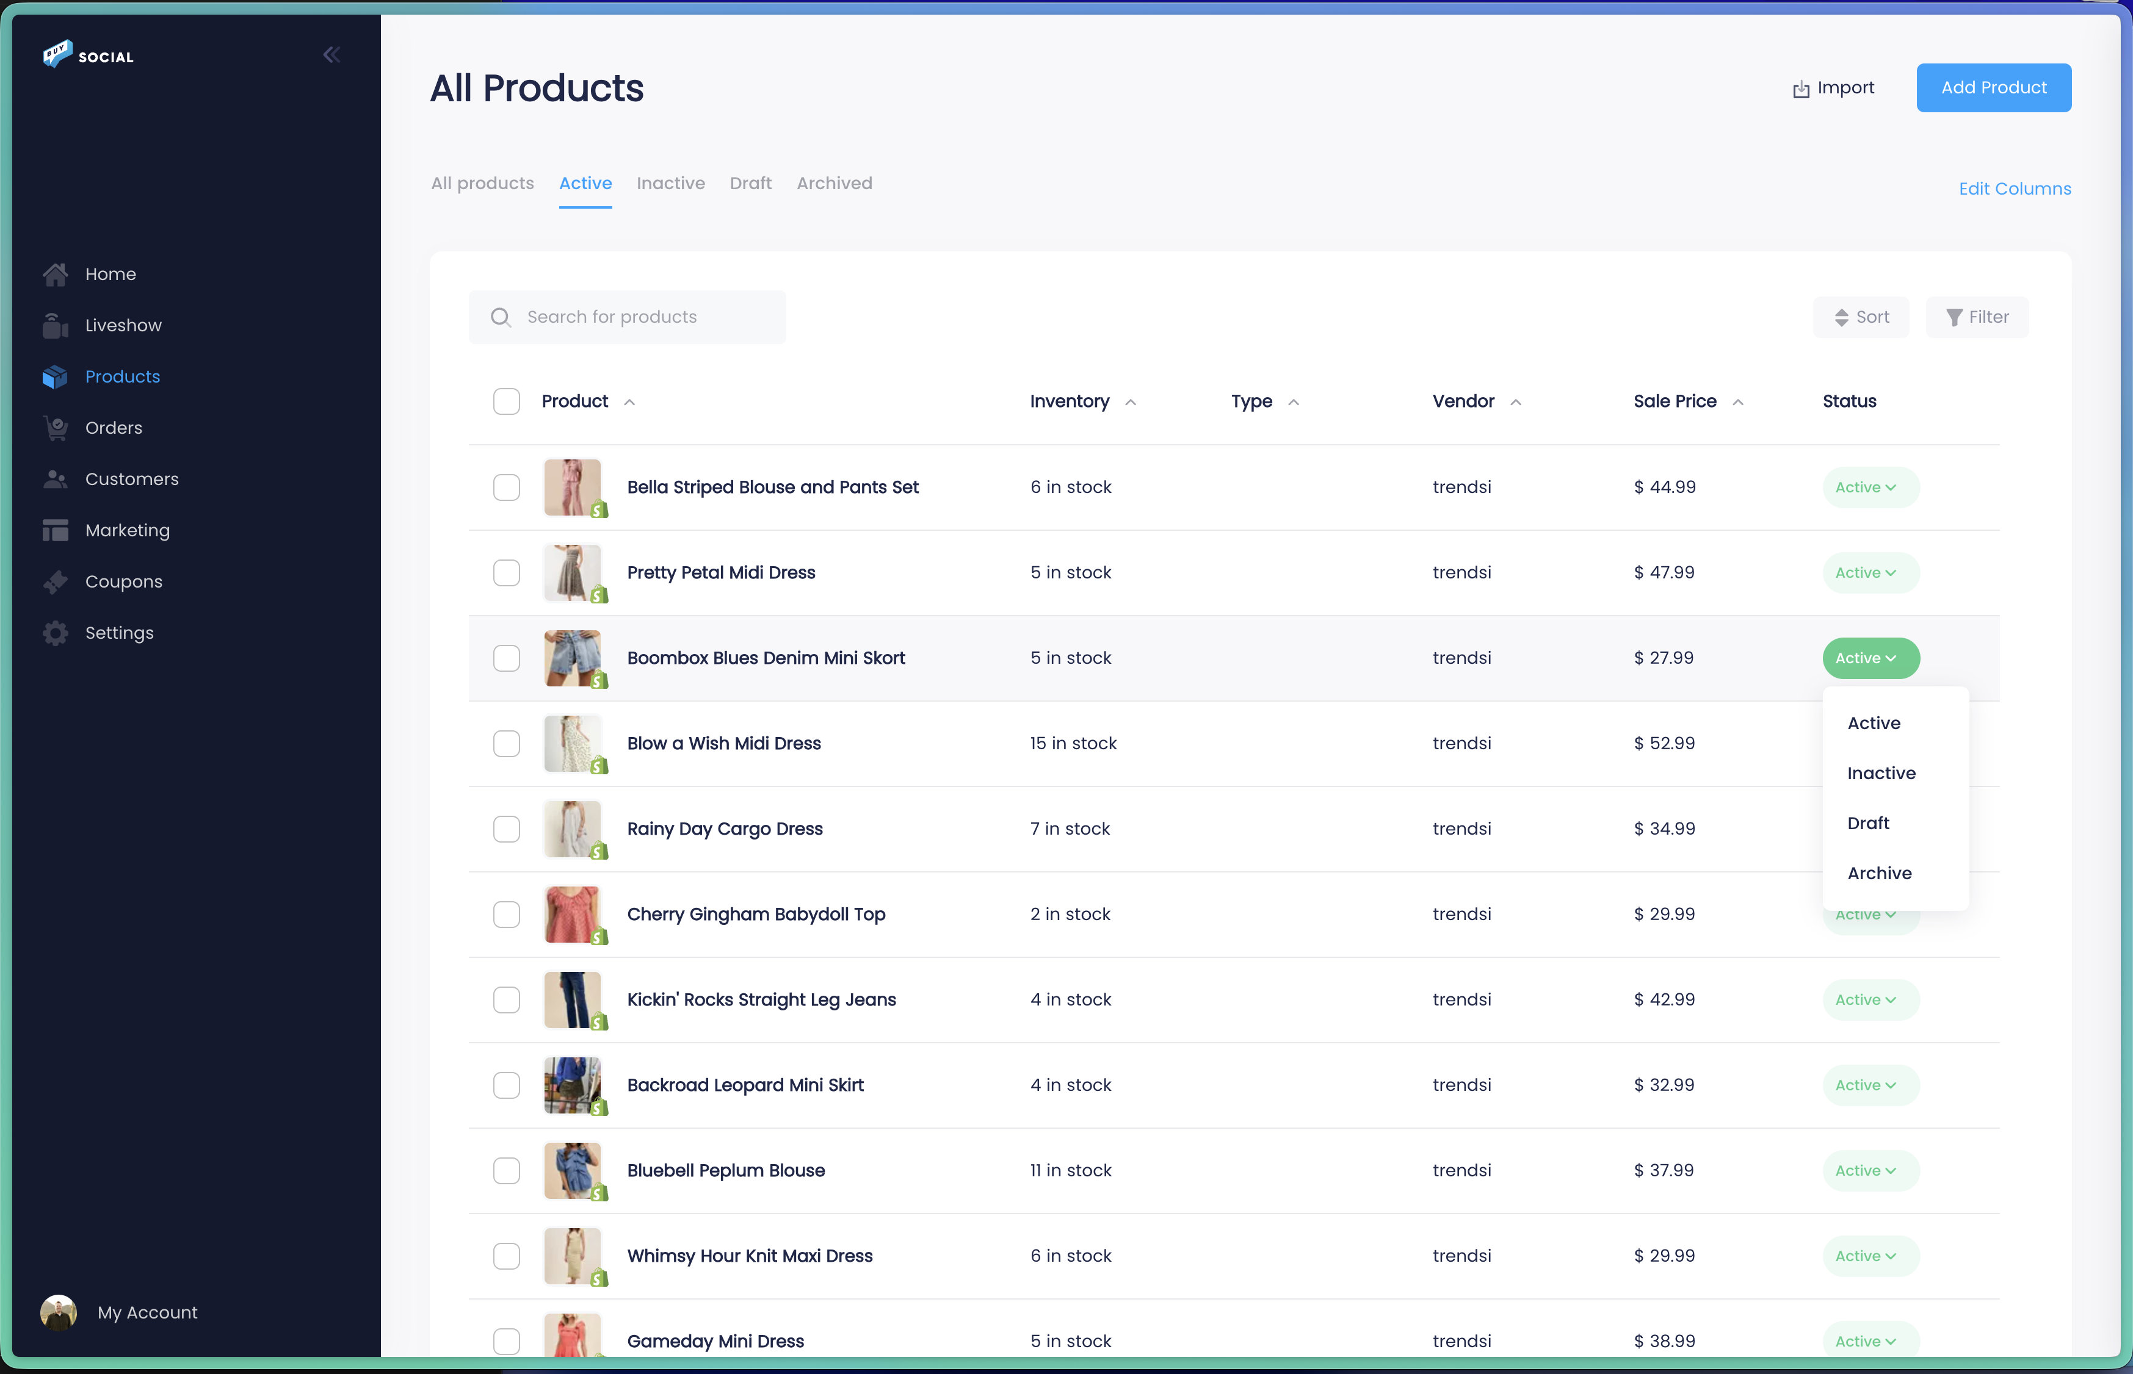Screen dimensions: 2133x1374
Task: Check the select-all products checkbox
Action: pos(506,401)
